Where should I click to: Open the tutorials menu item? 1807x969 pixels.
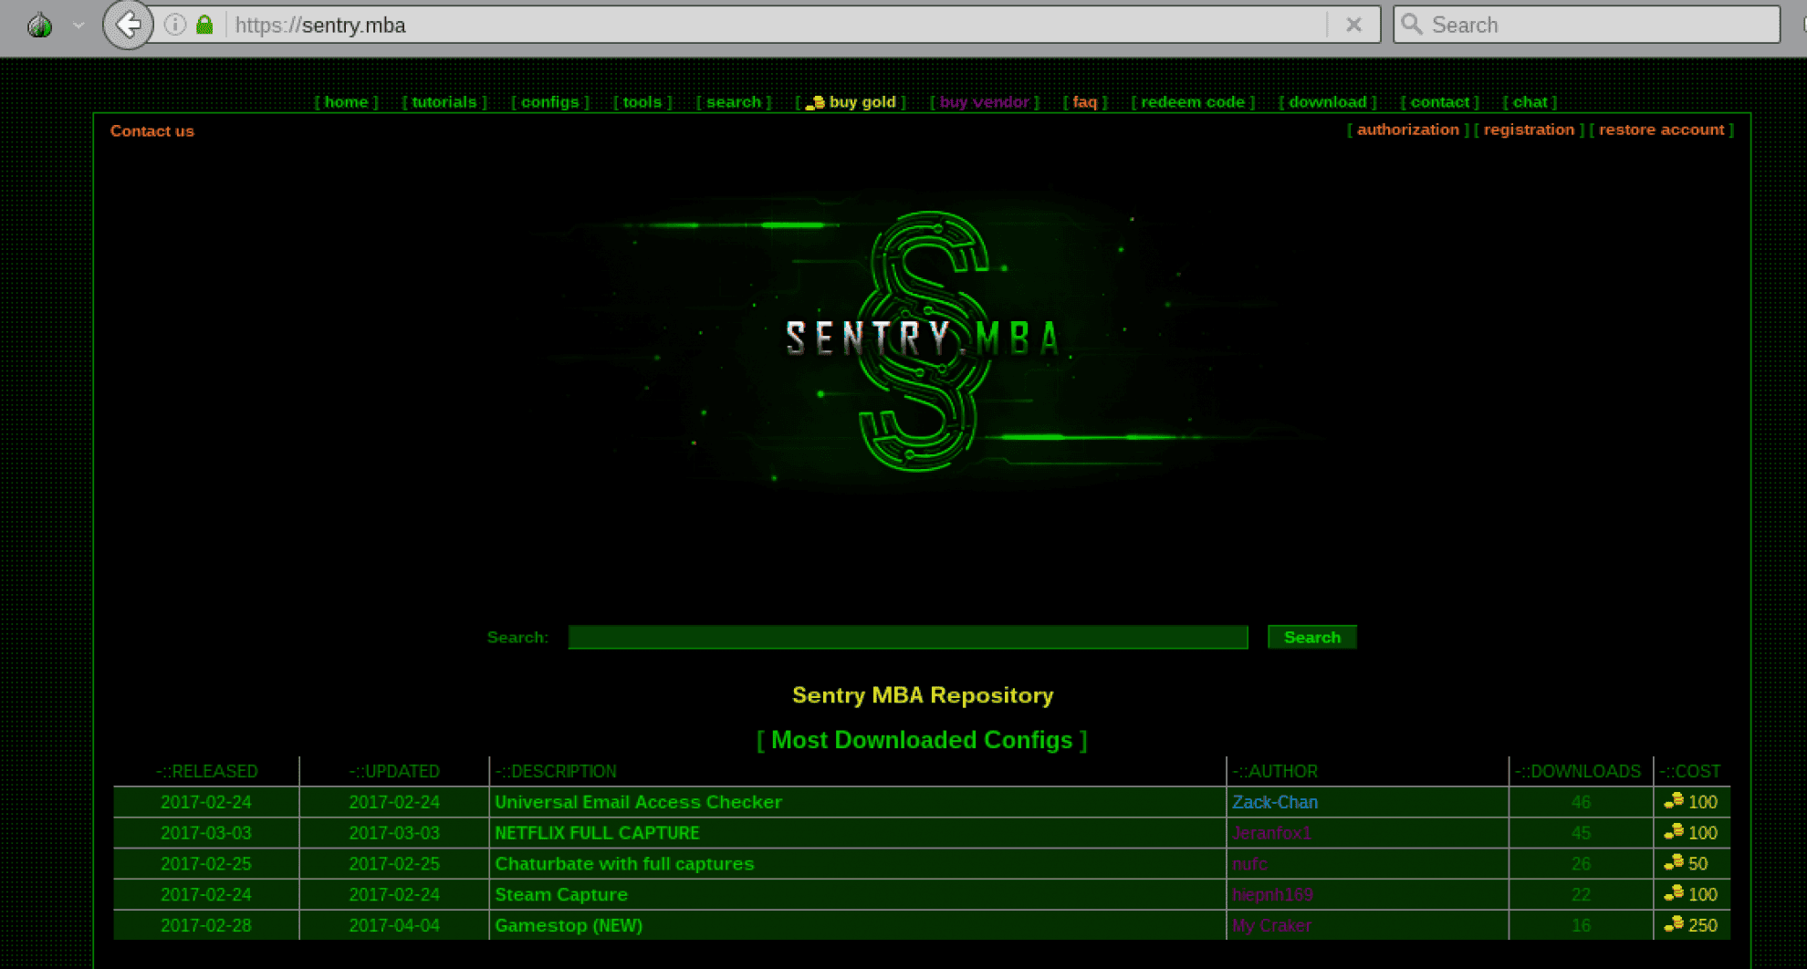point(444,102)
